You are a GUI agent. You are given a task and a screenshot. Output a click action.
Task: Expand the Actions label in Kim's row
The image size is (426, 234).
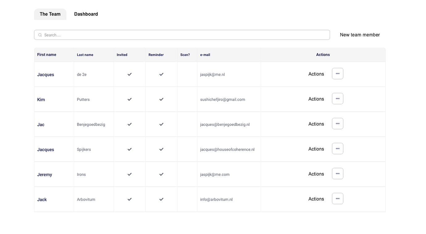tap(316, 99)
